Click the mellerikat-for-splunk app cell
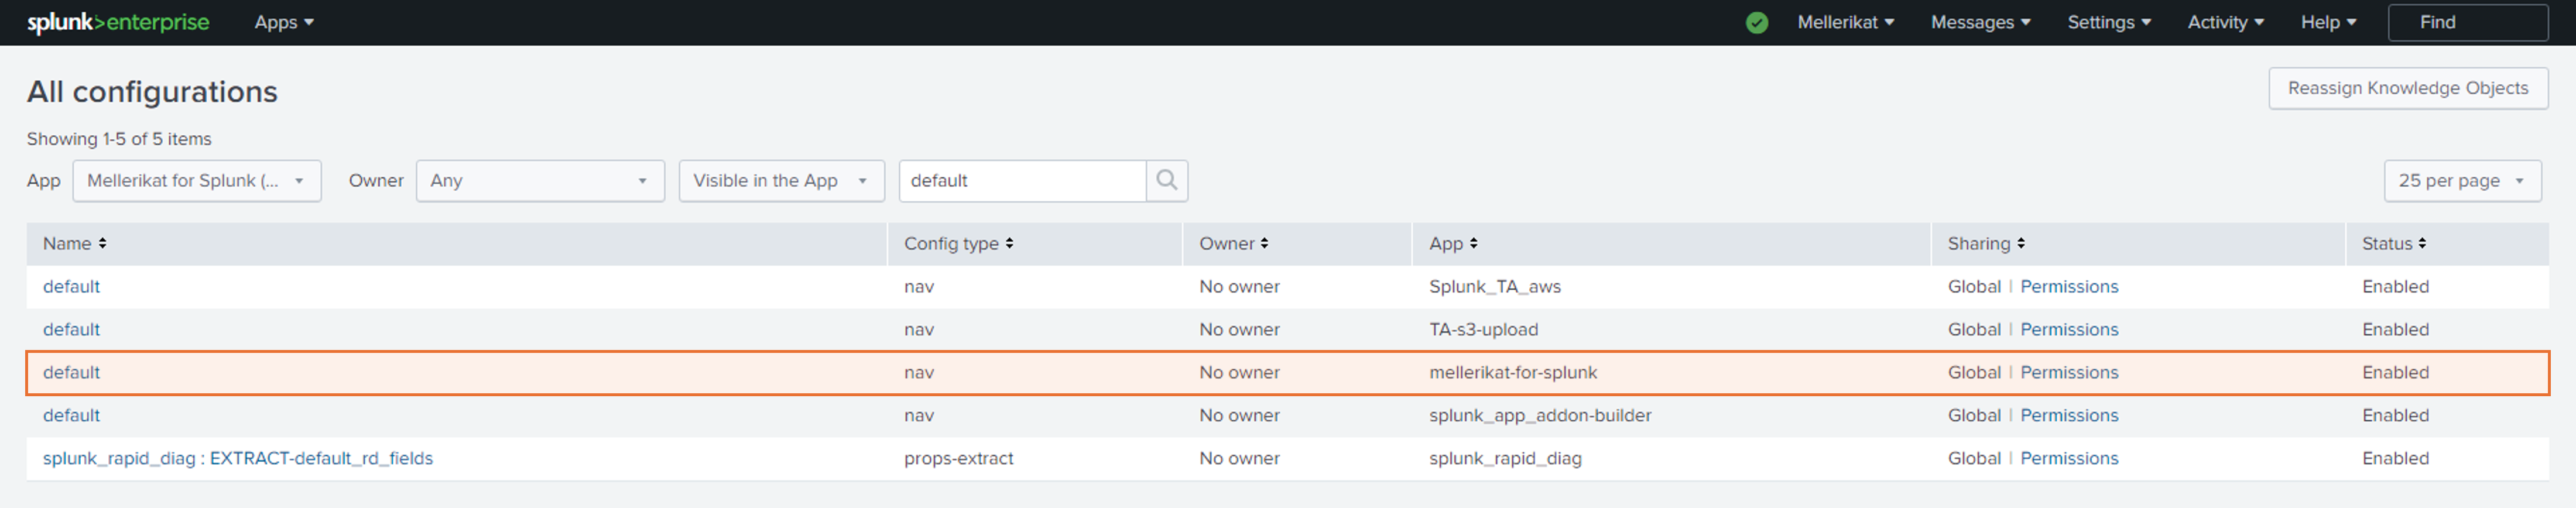Screen dimensions: 2576x508 pyautogui.click(x=1512, y=372)
